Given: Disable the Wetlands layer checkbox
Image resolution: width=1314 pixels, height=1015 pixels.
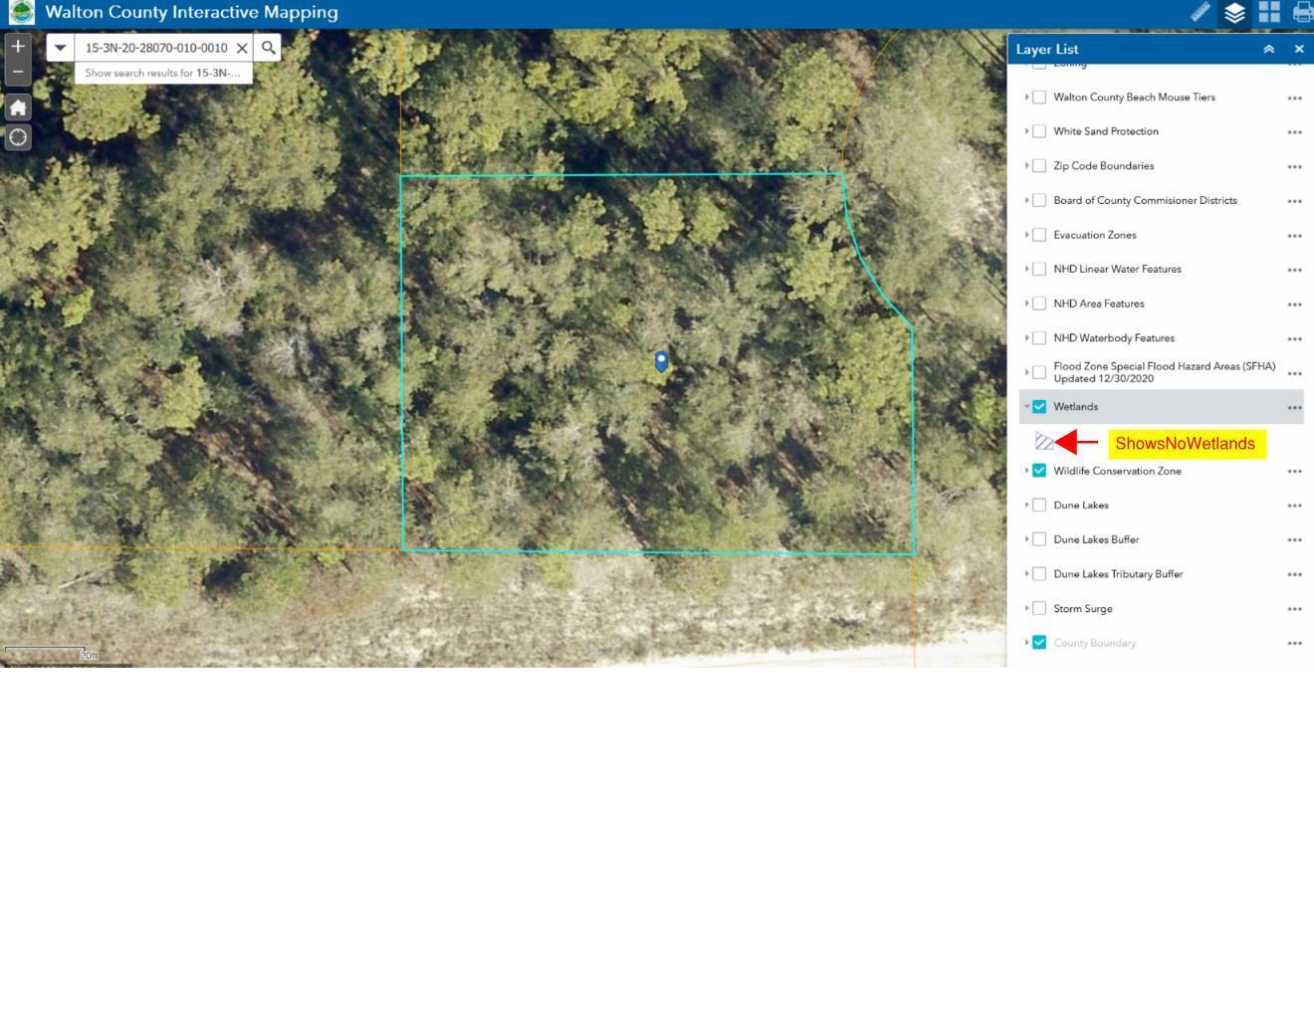Looking at the screenshot, I should [x=1039, y=406].
